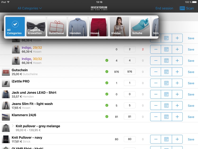Edit counted quantity for Knit Pullover navy

[x=130, y=139]
